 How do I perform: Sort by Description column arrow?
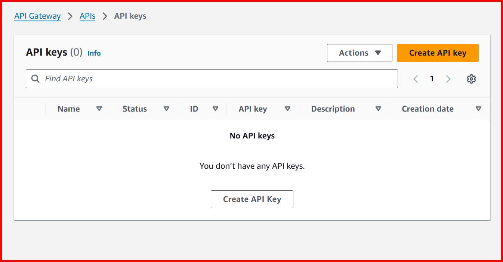coord(378,109)
